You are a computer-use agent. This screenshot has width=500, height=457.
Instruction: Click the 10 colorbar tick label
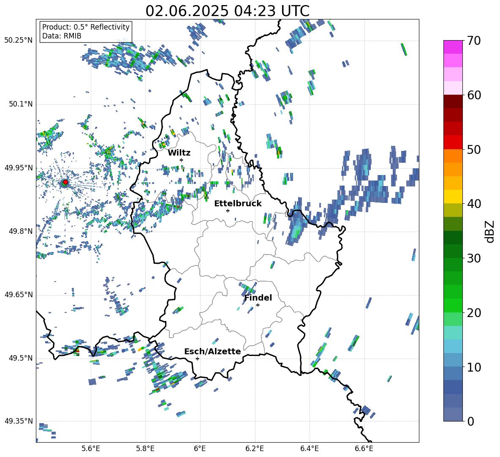point(474,367)
